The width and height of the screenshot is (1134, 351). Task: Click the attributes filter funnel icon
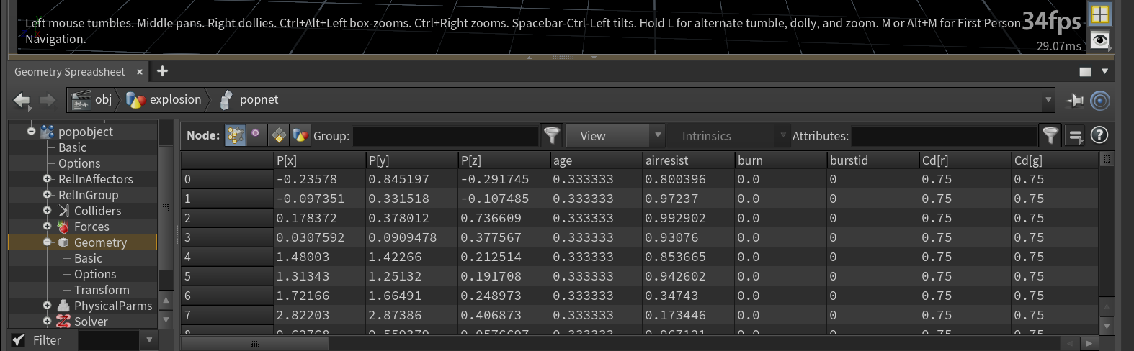1050,135
